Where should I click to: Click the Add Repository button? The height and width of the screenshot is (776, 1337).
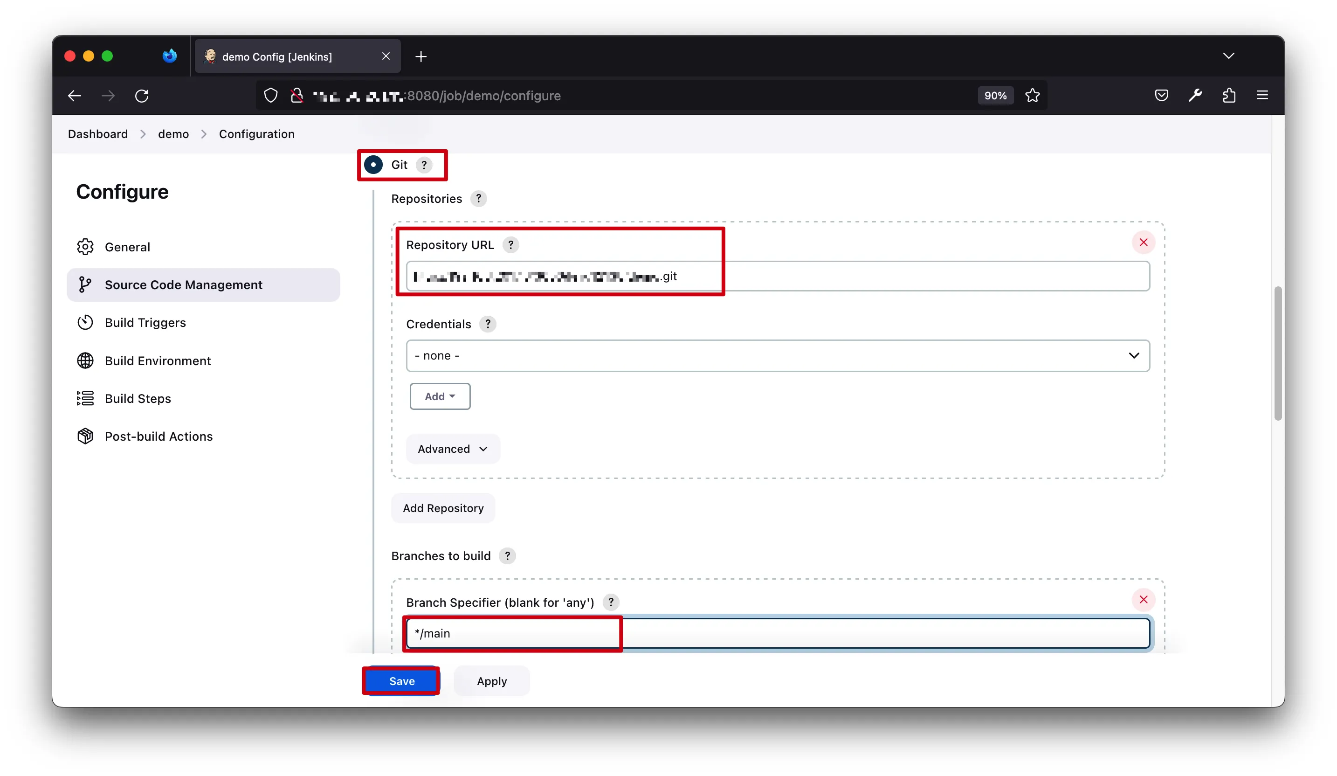[x=442, y=508]
